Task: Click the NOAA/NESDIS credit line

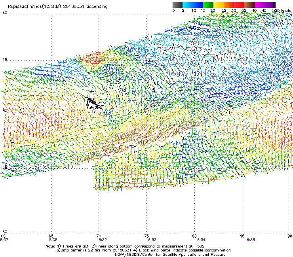Action: 171,255
